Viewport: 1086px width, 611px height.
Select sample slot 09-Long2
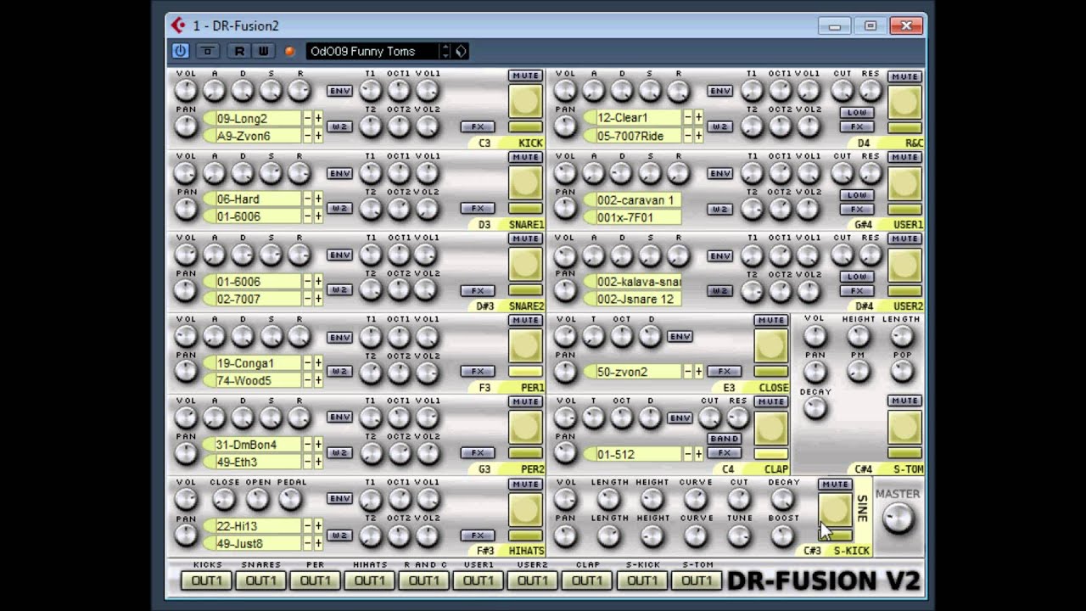258,119
